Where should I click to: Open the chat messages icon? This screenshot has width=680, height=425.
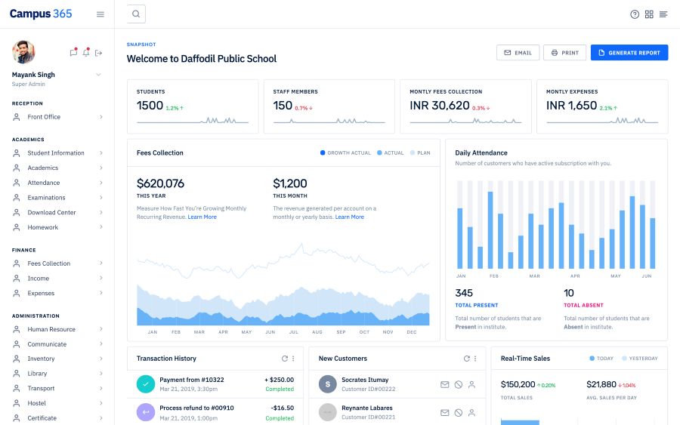(73, 52)
